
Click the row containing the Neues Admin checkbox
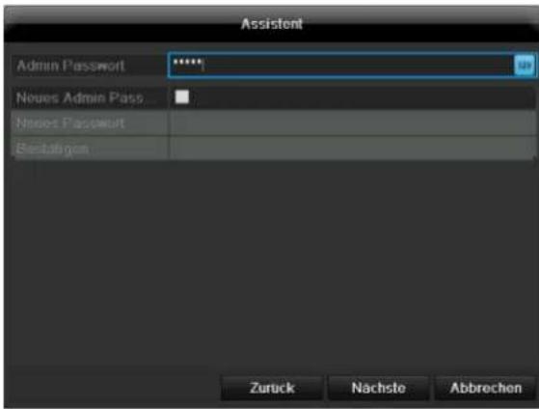click(x=273, y=97)
